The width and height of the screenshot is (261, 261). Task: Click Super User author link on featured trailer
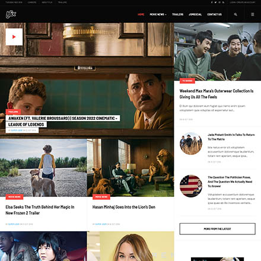(x=17, y=130)
